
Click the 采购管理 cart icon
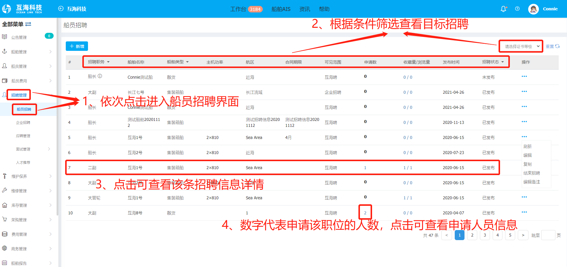(4, 219)
